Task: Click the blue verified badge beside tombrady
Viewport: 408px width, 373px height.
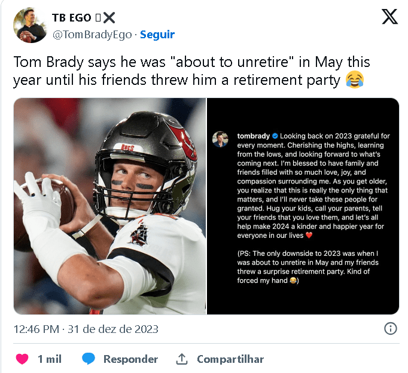Action: click(x=275, y=136)
